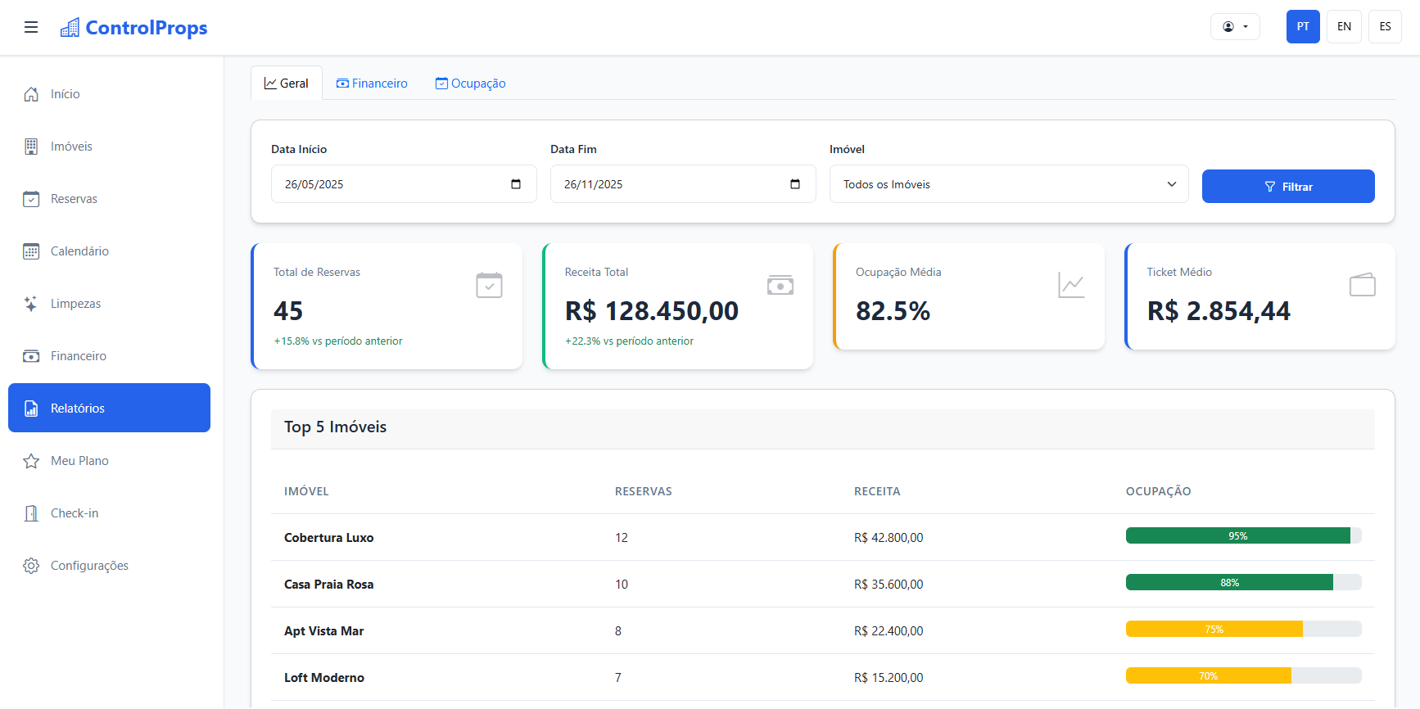Open the Todos os Imóveis dropdown

point(1008,184)
